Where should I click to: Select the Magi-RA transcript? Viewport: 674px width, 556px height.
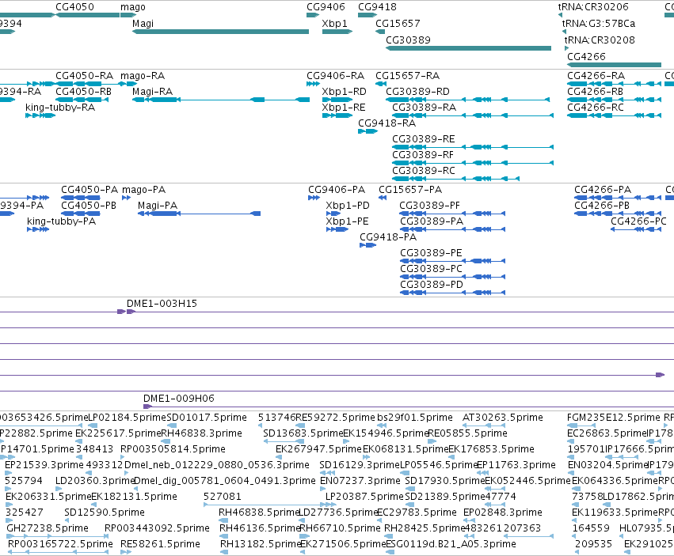point(221,100)
